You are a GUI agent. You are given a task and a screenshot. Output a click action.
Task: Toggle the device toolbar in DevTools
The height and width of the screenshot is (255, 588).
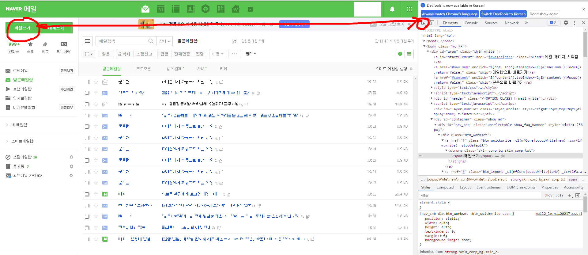432,23
